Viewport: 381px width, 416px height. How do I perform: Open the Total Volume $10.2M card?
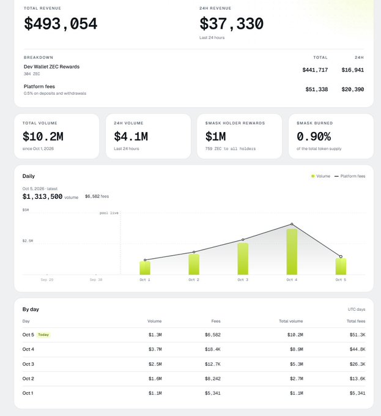click(x=56, y=136)
